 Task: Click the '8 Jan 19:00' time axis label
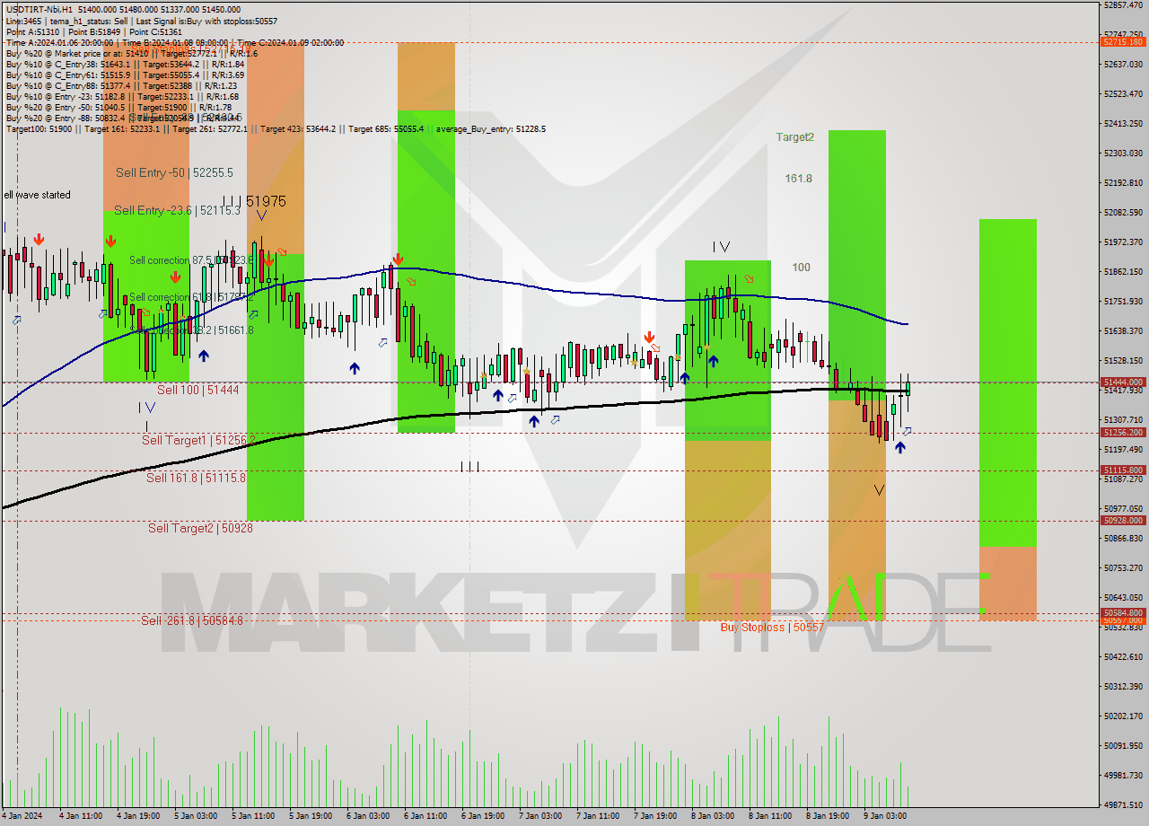click(828, 816)
